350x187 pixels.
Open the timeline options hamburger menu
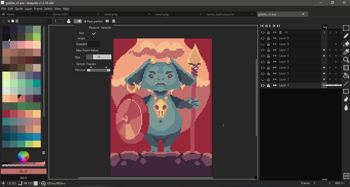[x=280, y=32]
